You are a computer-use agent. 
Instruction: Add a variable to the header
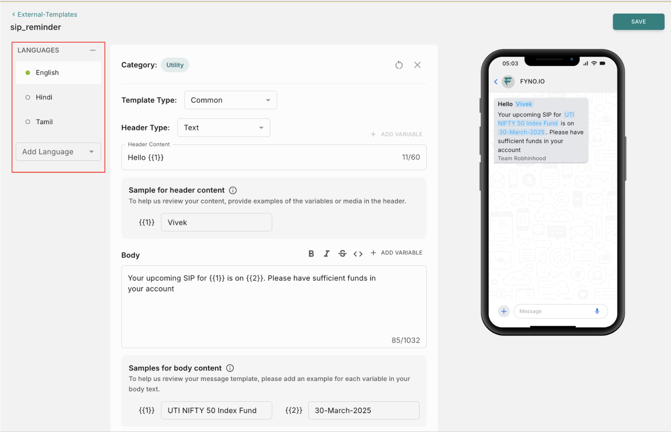pos(396,134)
